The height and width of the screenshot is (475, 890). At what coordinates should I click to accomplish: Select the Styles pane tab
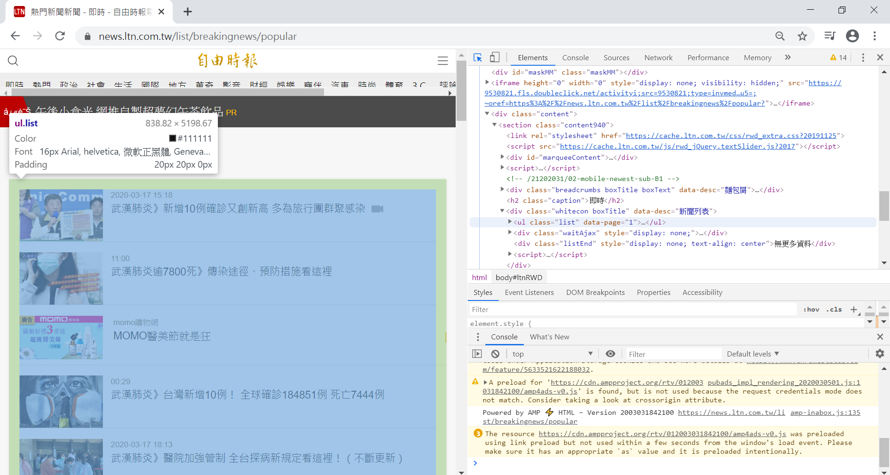(x=483, y=293)
